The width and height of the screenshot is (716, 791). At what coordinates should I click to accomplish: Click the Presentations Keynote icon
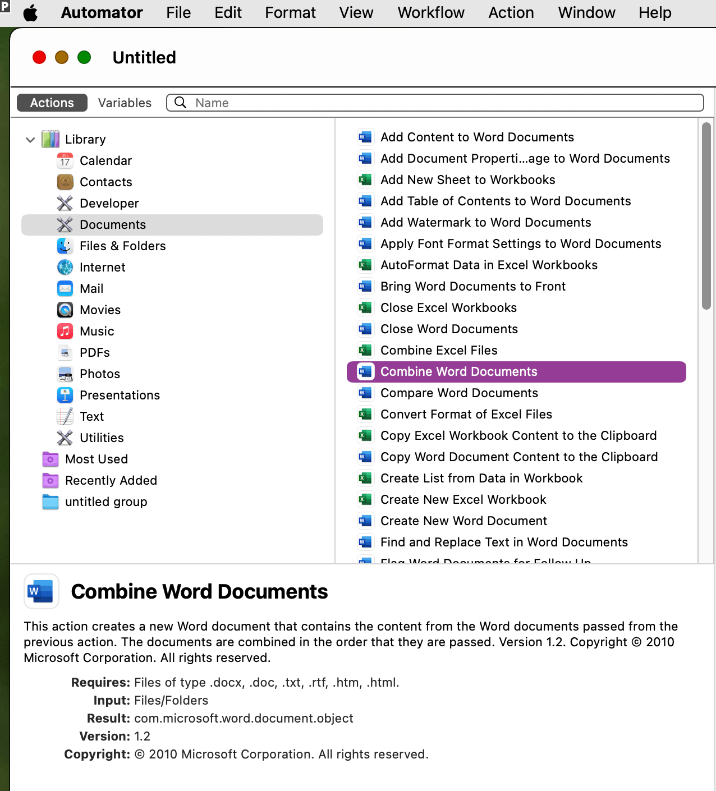tap(65, 395)
